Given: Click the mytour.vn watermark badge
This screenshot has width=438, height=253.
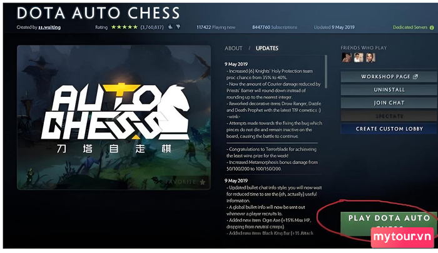Looking at the screenshot, I should 402,237.
